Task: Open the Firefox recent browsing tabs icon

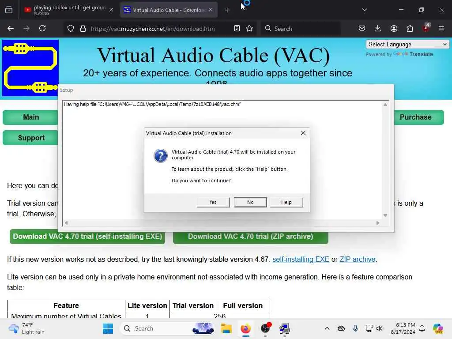Action: pos(9,10)
